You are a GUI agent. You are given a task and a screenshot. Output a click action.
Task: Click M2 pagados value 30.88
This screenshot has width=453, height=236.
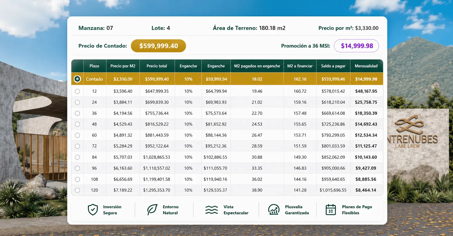257,157
